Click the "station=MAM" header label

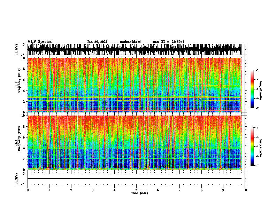pos(130,42)
